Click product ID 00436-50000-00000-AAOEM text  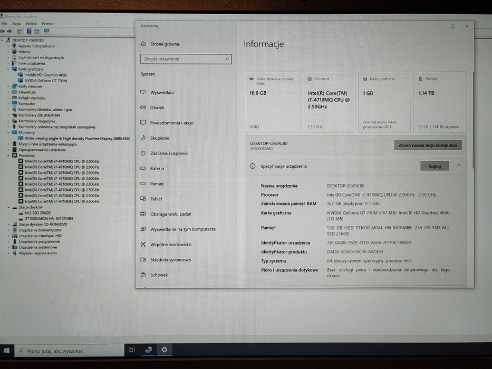(x=355, y=251)
